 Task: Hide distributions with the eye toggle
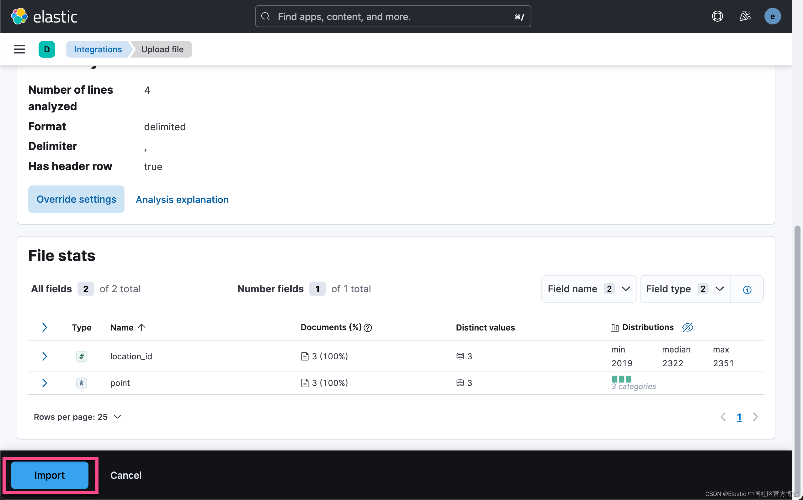[x=688, y=327]
